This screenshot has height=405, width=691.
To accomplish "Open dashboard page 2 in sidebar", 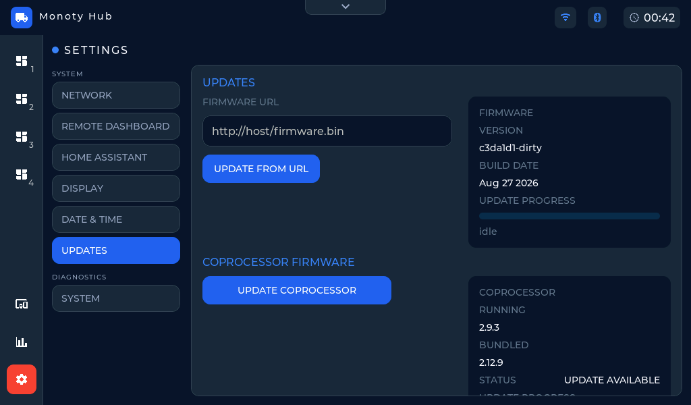I will point(22,99).
